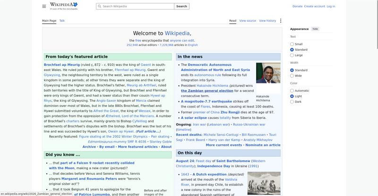Click the Iran war link
The width and height of the screenshot is (378, 196).
click(x=199, y=125)
